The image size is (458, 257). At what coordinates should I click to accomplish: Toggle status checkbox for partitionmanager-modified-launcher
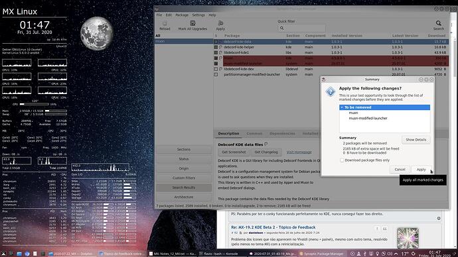point(216,75)
